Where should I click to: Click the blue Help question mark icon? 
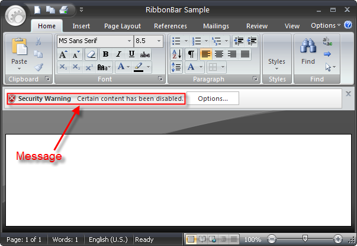pyautogui.click(x=348, y=25)
